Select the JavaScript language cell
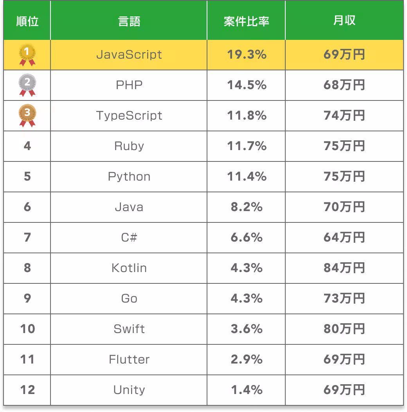Screen dimensions: 407x412 129,54
